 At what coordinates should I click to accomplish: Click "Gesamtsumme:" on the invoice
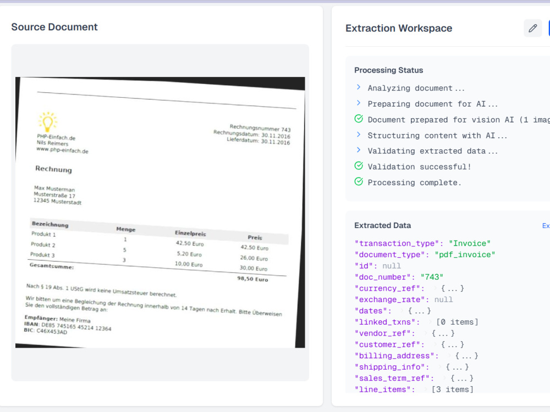coord(52,266)
